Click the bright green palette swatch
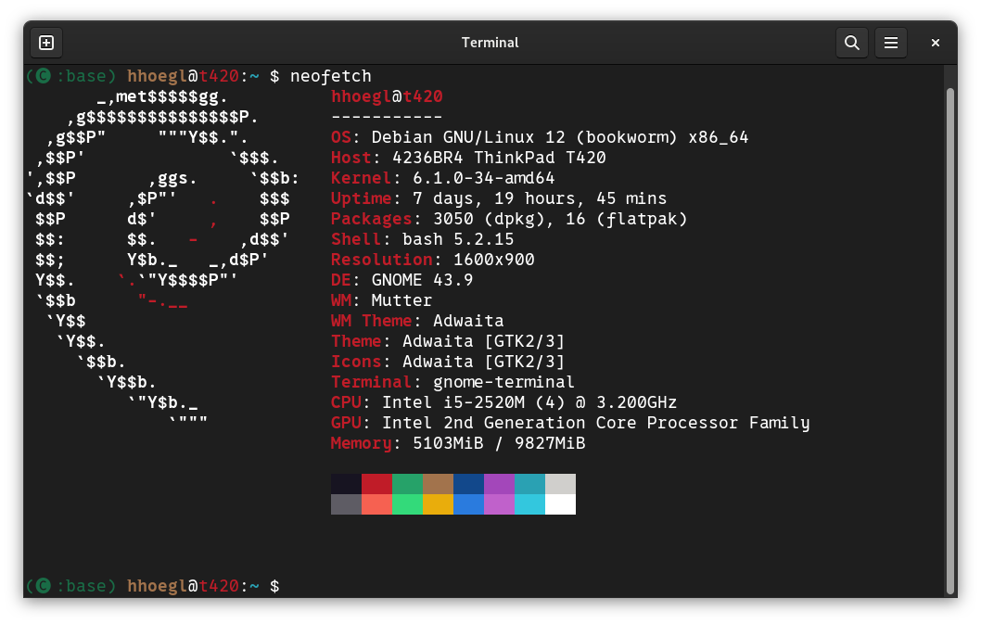The height and width of the screenshot is (624, 981). click(x=407, y=504)
